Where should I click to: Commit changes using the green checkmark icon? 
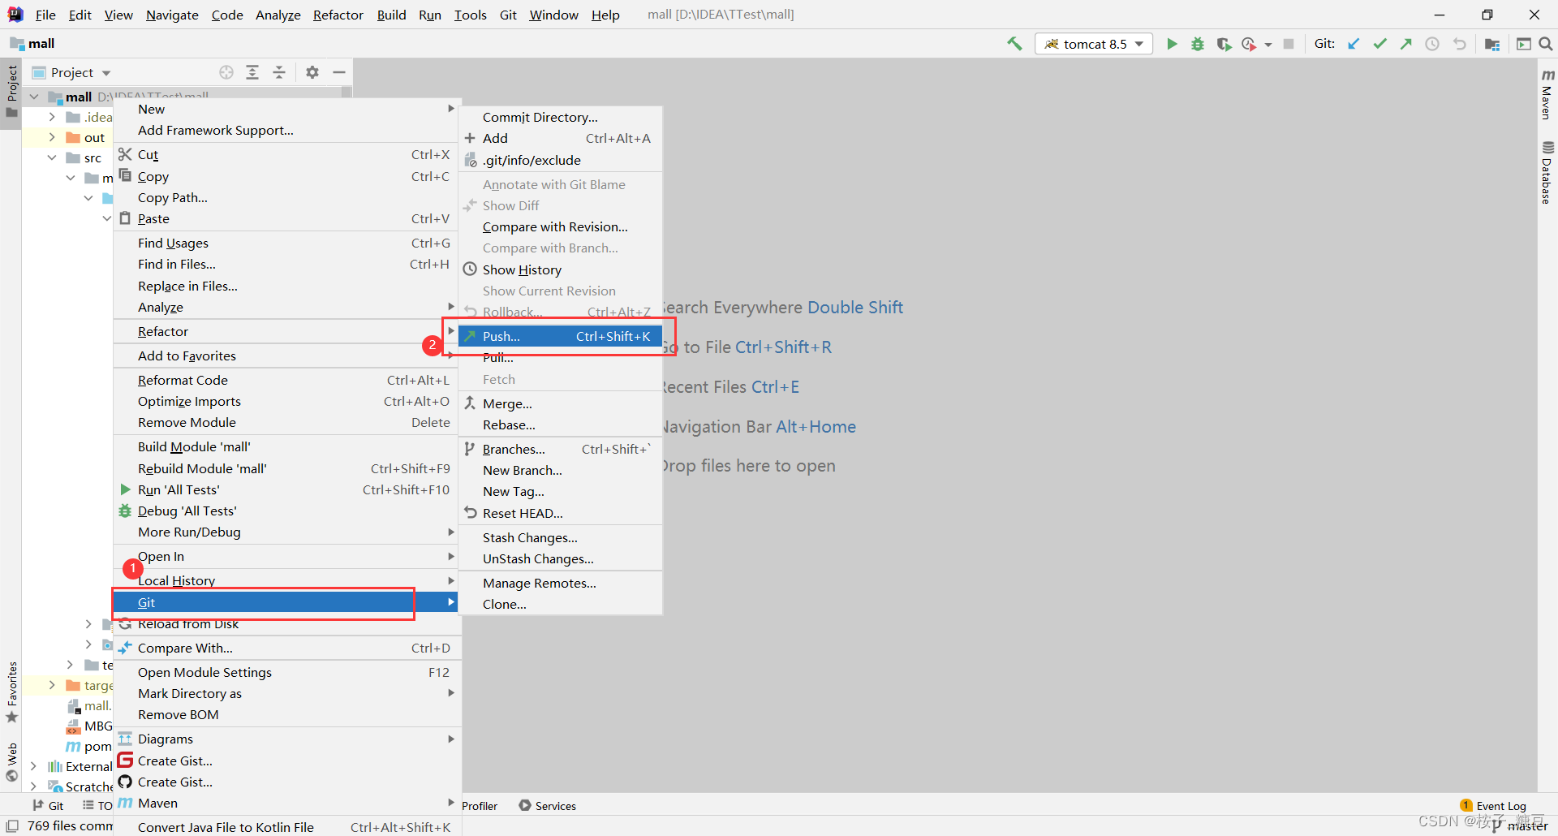[1379, 43]
